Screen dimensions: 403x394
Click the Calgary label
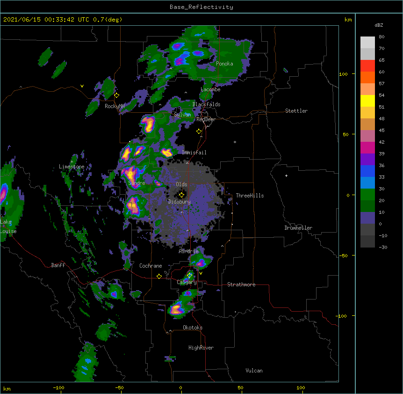187,282
